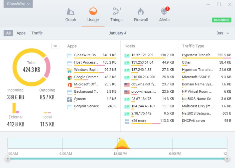Open the Graph view icon
This screenshot has height=168, width=235.
(70, 12)
